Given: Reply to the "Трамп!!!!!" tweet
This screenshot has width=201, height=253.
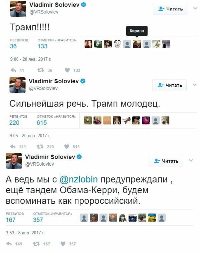Looking at the screenshot, I should click(x=13, y=70).
